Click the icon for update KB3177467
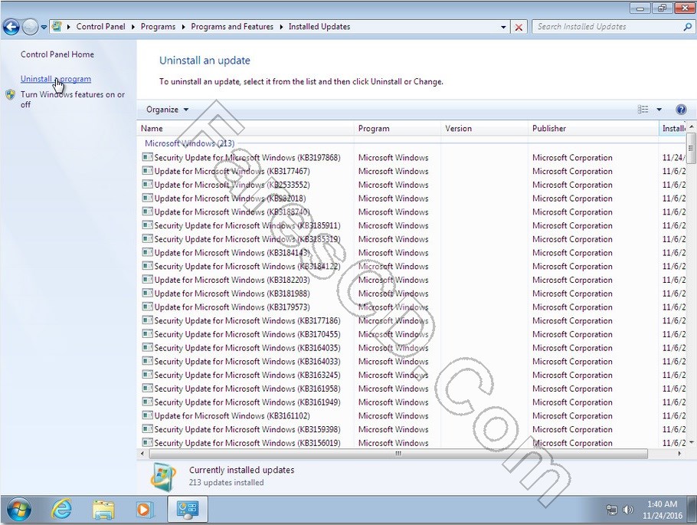The width and height of the screenshot is (697, 525). tap(147, 171)
